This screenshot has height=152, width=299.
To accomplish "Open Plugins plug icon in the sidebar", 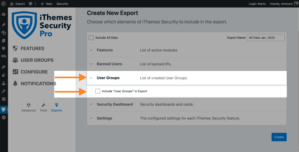I will pyautogui.click(x=4, y=75).
